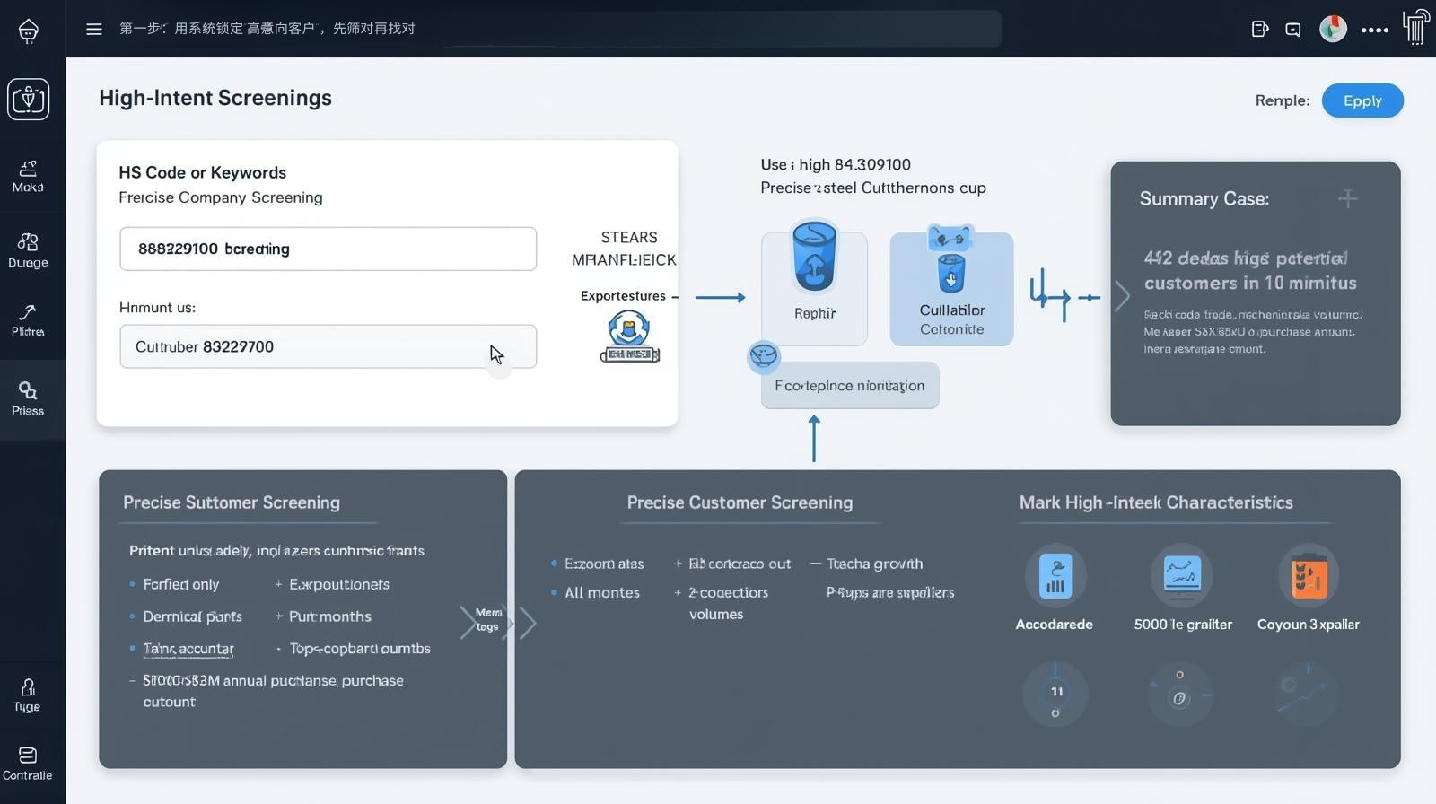Image resolution: width=1436 pixels, height=804 pixels.
Task: Select the Priess search sidebar item
Action: pyautogui.click(x=28, y=398)
